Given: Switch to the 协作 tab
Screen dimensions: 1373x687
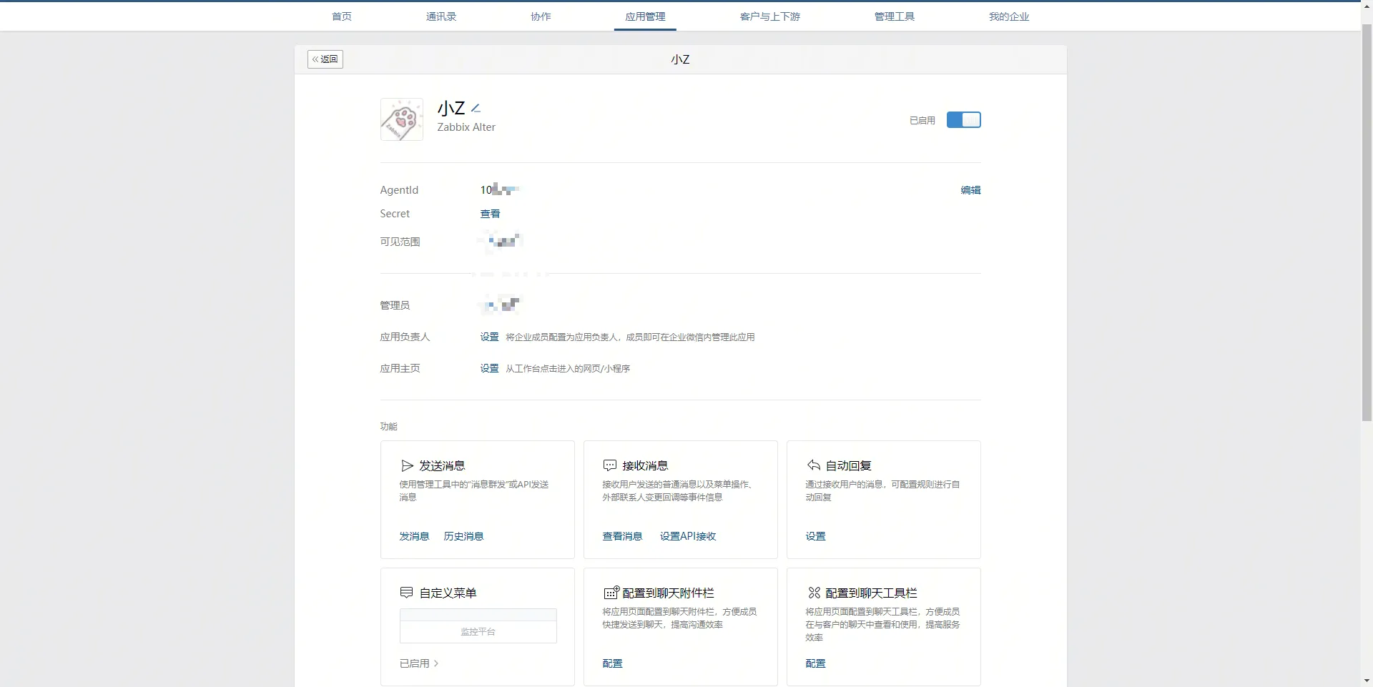Looking at the screenshot, I should [541, 16].
